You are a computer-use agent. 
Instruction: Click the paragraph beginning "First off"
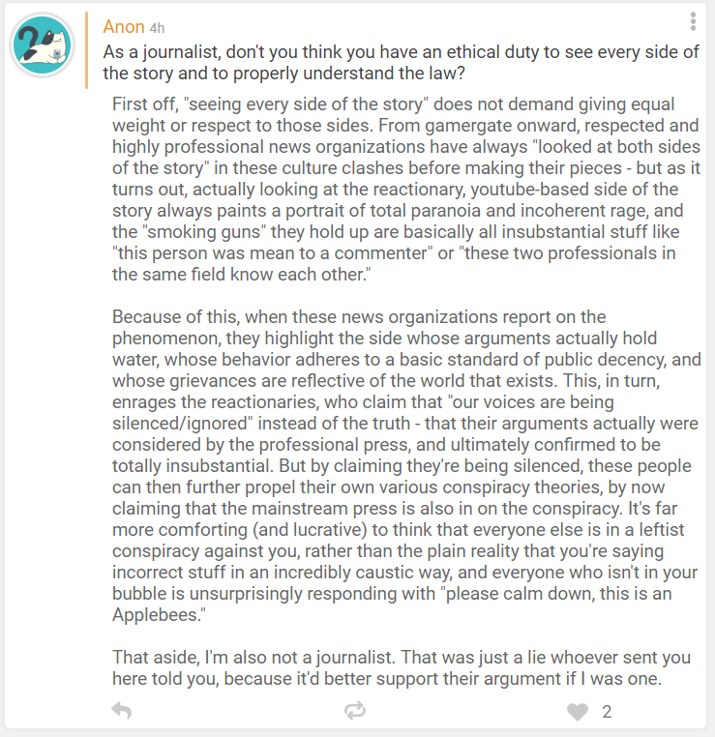point(406,189)
